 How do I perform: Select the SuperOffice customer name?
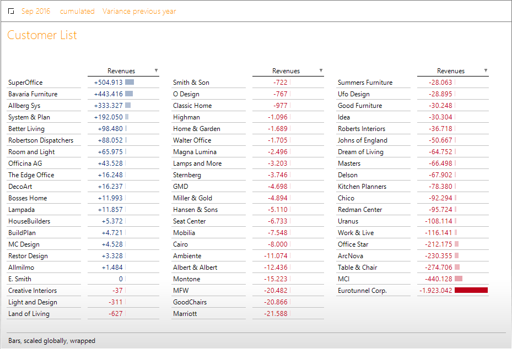coord(25,83)
